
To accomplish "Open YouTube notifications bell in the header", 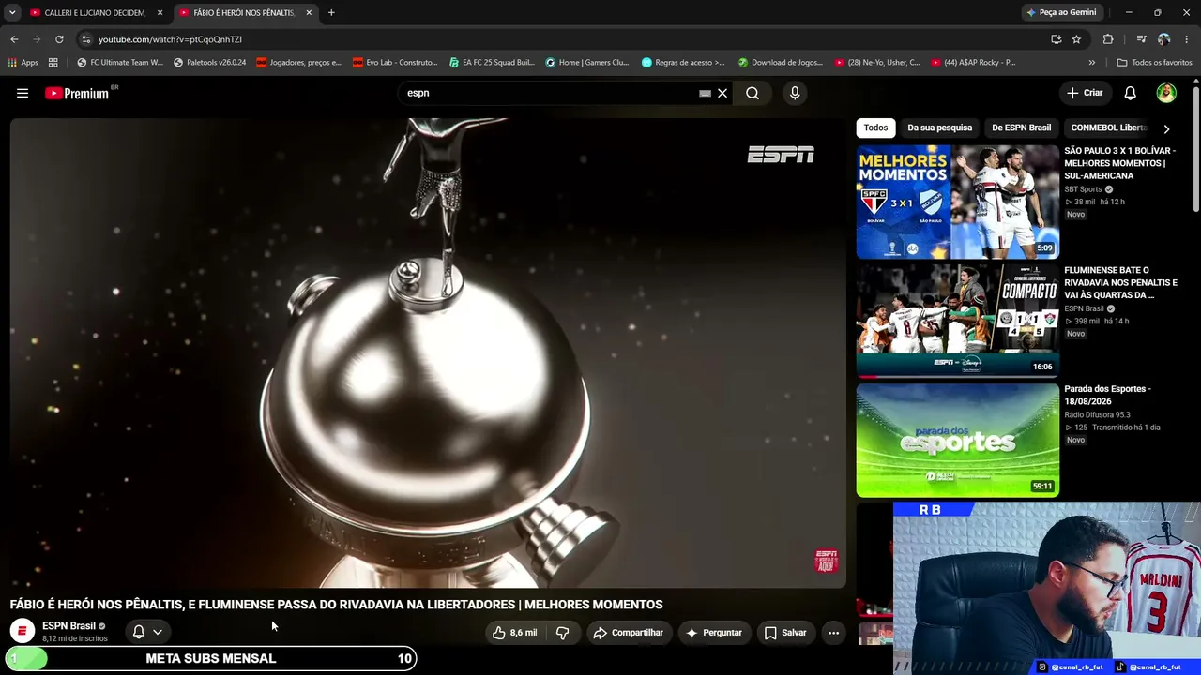I will [x=1131, y=93].
